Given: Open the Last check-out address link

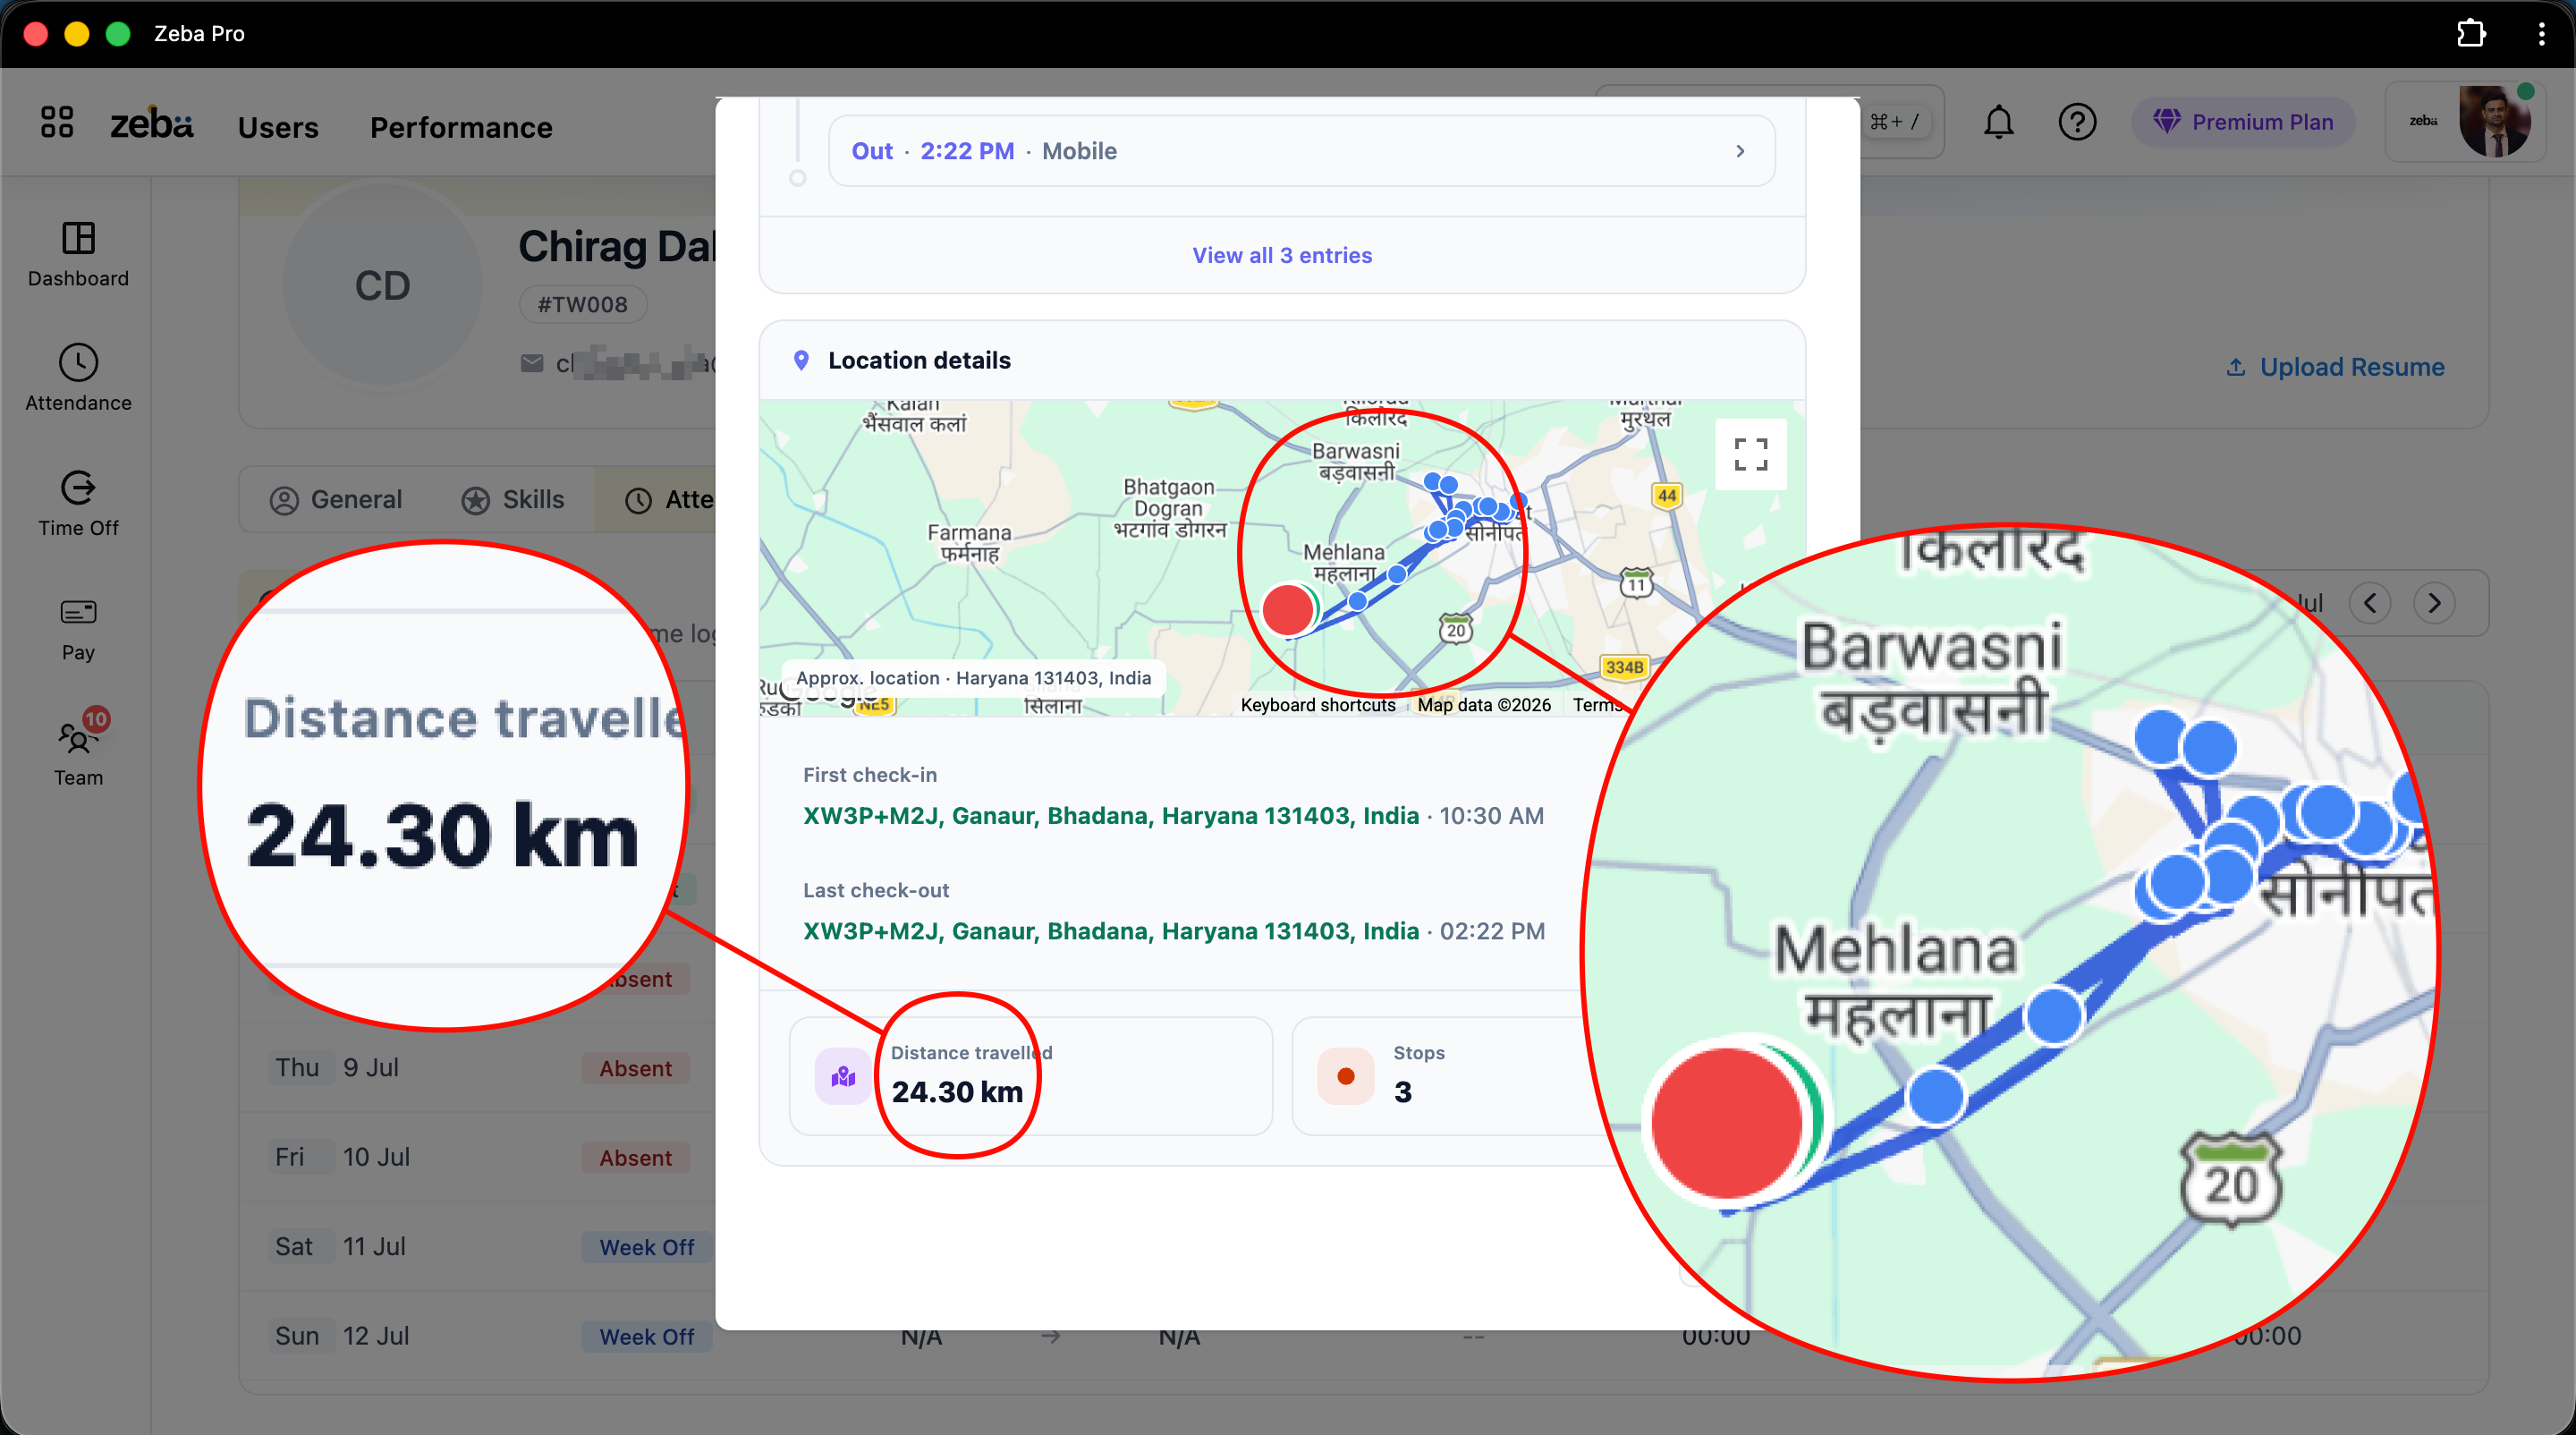Looking at the screenshot, I should (1111, 932).
